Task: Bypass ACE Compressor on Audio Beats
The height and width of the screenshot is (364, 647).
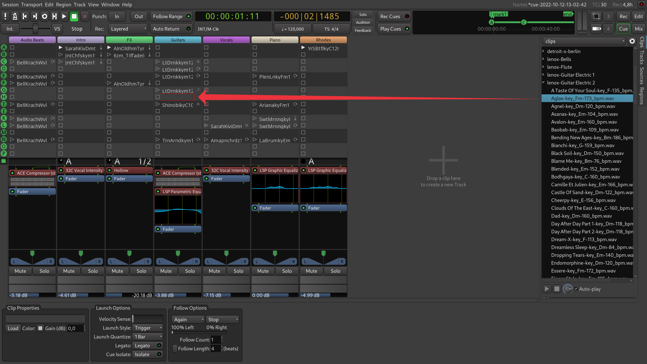Action: (x=12, y=173)
